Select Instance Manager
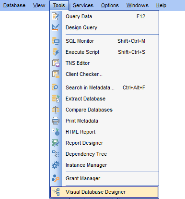Viewport: 185px width, 199px height. point(104,165)
